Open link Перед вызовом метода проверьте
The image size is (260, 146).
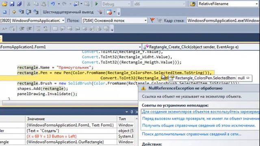201,118
